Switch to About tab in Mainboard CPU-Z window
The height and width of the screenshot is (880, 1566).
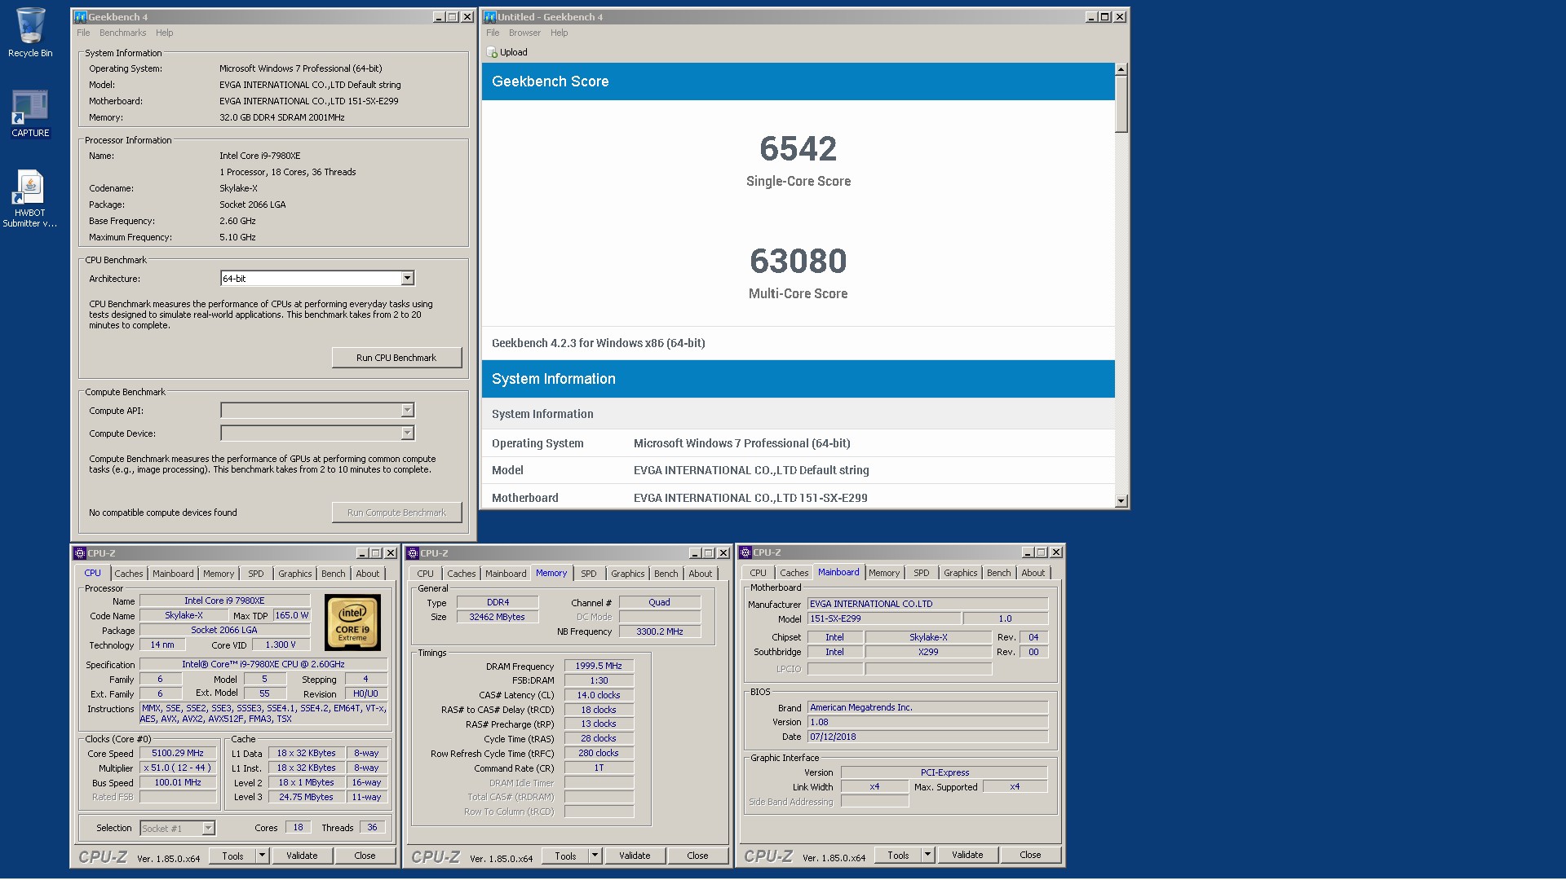(x=1033, y=573)
